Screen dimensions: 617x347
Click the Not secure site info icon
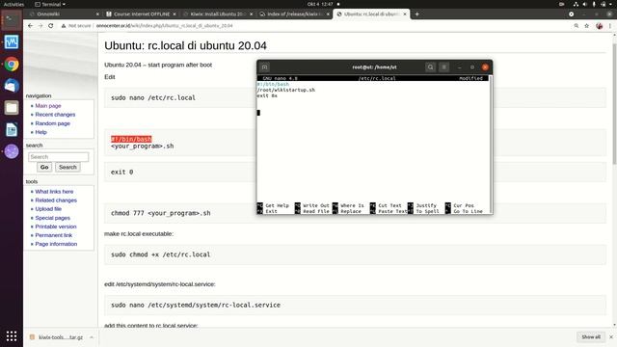pos(64,26)
